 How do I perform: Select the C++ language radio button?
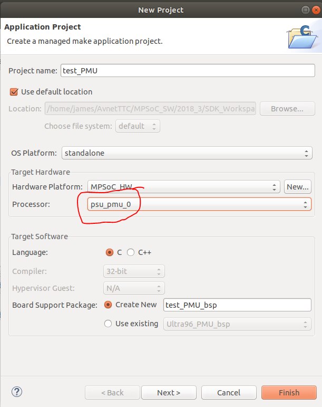(131, 252)
